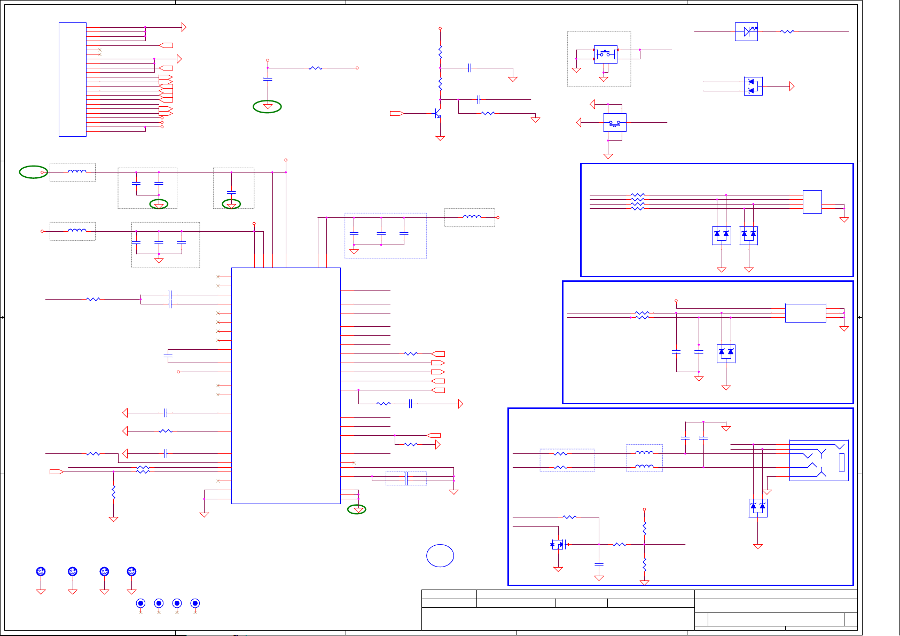Select the lone capacitor in second dashed box
The height and width of the screenshot is (636, 900).
pos(231,192)
